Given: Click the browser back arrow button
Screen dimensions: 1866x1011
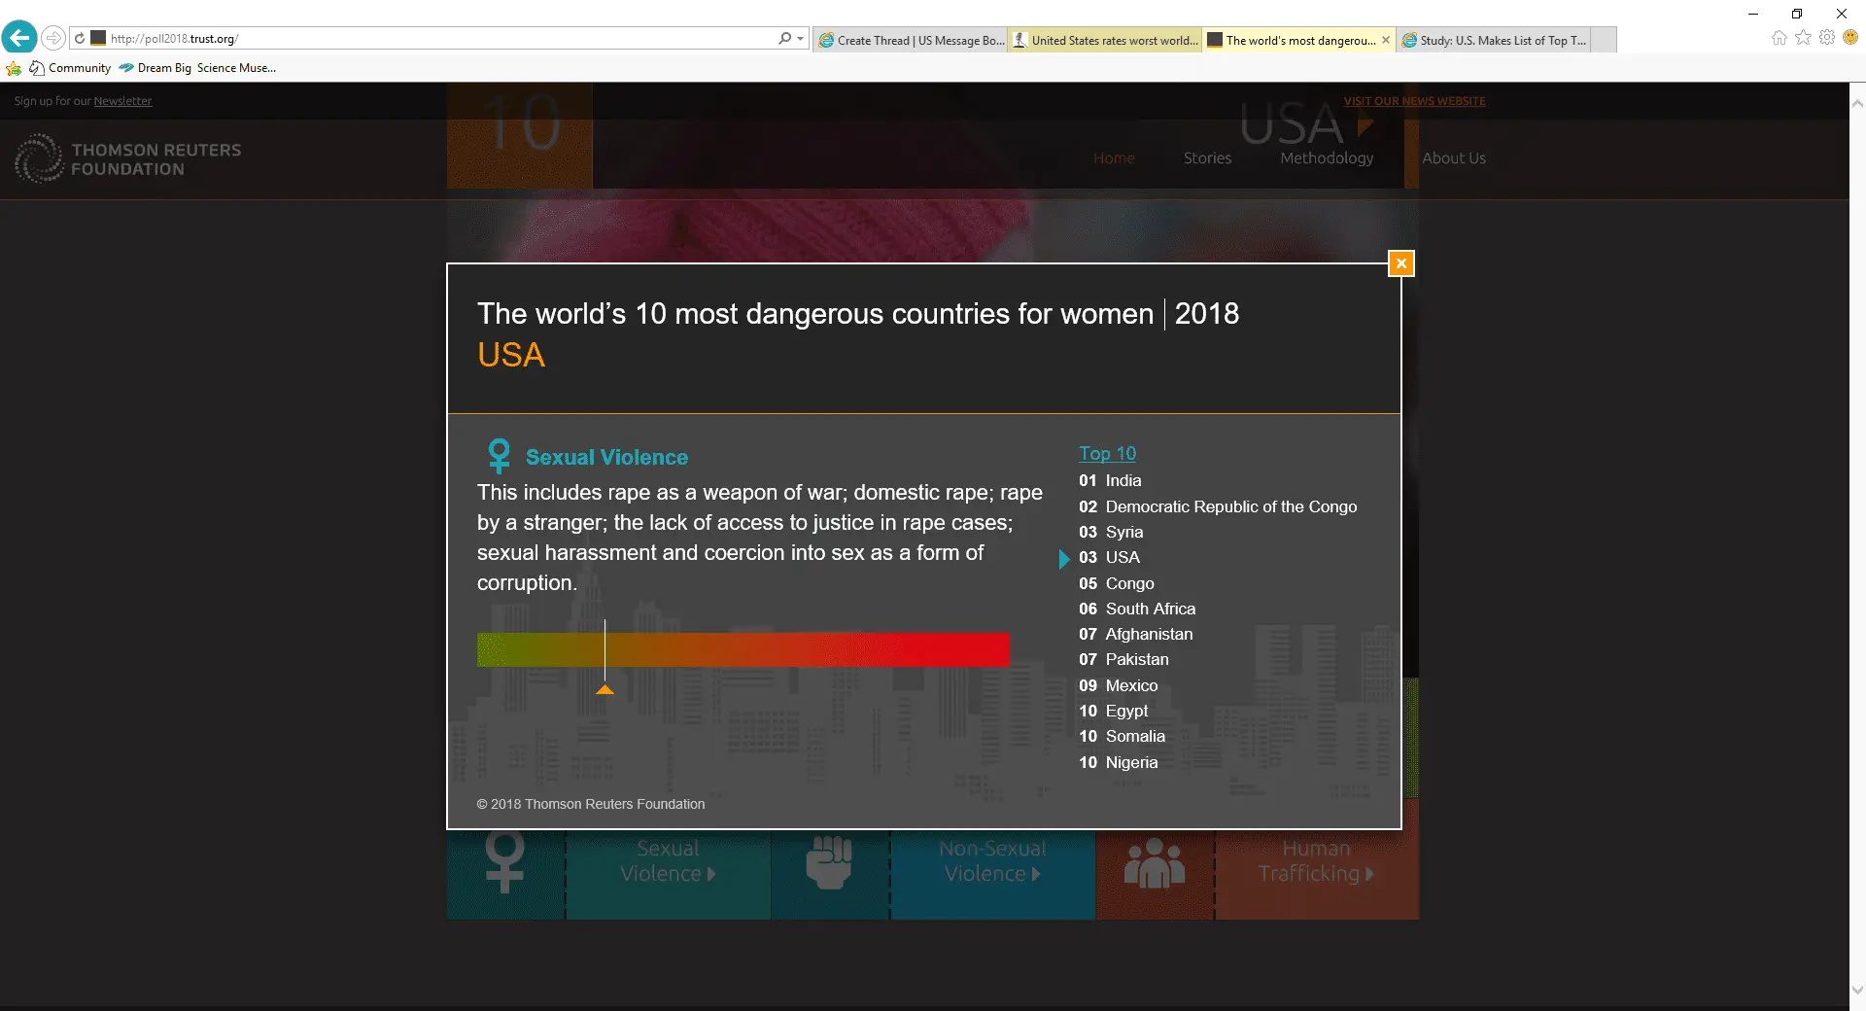Looking at the screenshot, I should click(19, 38).
